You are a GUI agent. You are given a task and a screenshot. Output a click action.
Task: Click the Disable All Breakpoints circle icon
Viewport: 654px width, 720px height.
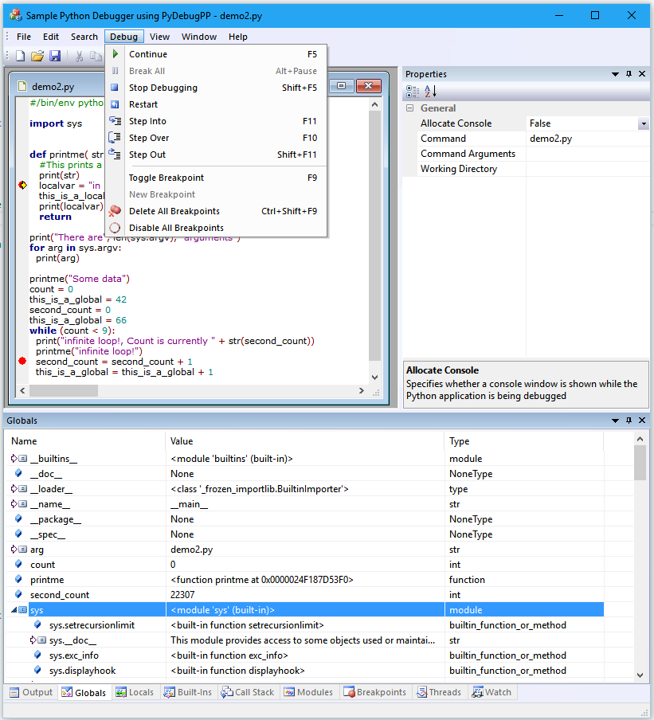coord(115,228)
